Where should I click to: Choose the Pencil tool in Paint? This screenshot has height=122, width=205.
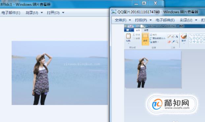(169, 37)
